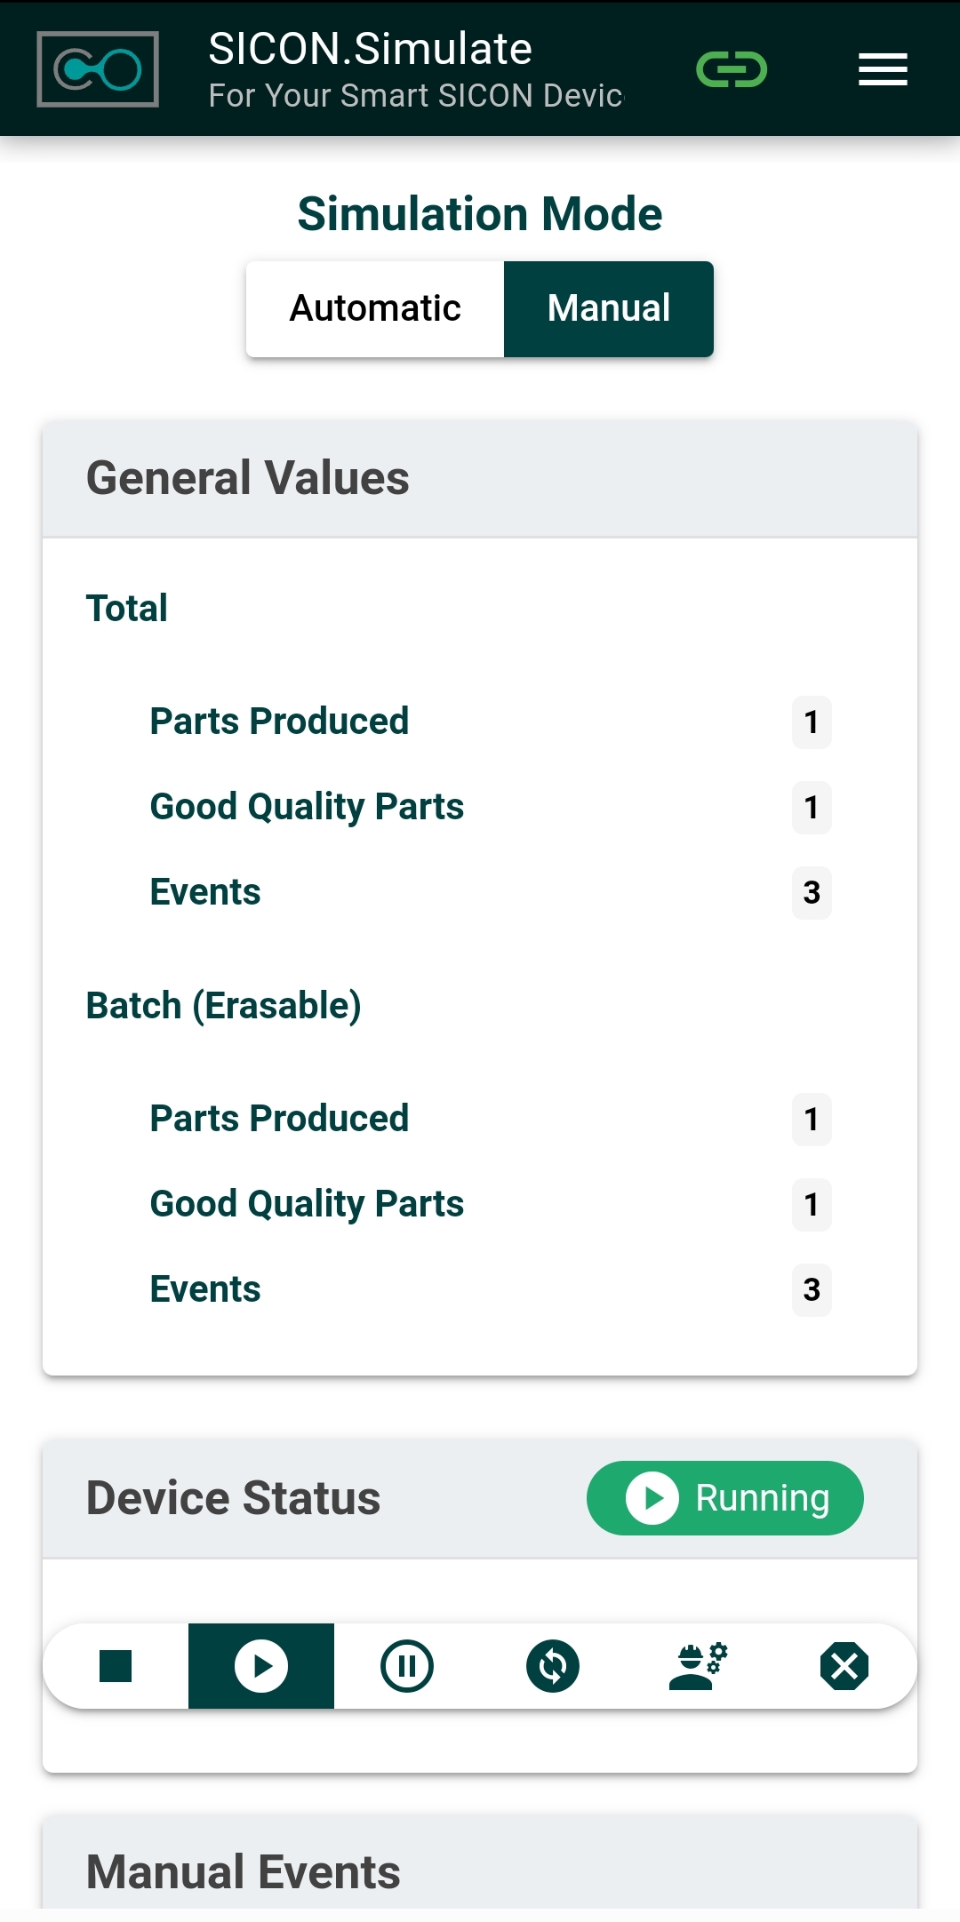Click the green link connection icon
The height and width of the screenshot is (1922, 960).
[731, 69]
